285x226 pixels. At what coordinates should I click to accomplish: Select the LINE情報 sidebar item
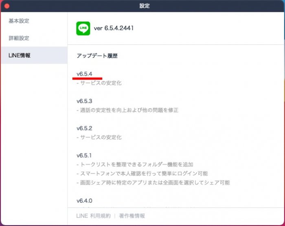(20, 55)
